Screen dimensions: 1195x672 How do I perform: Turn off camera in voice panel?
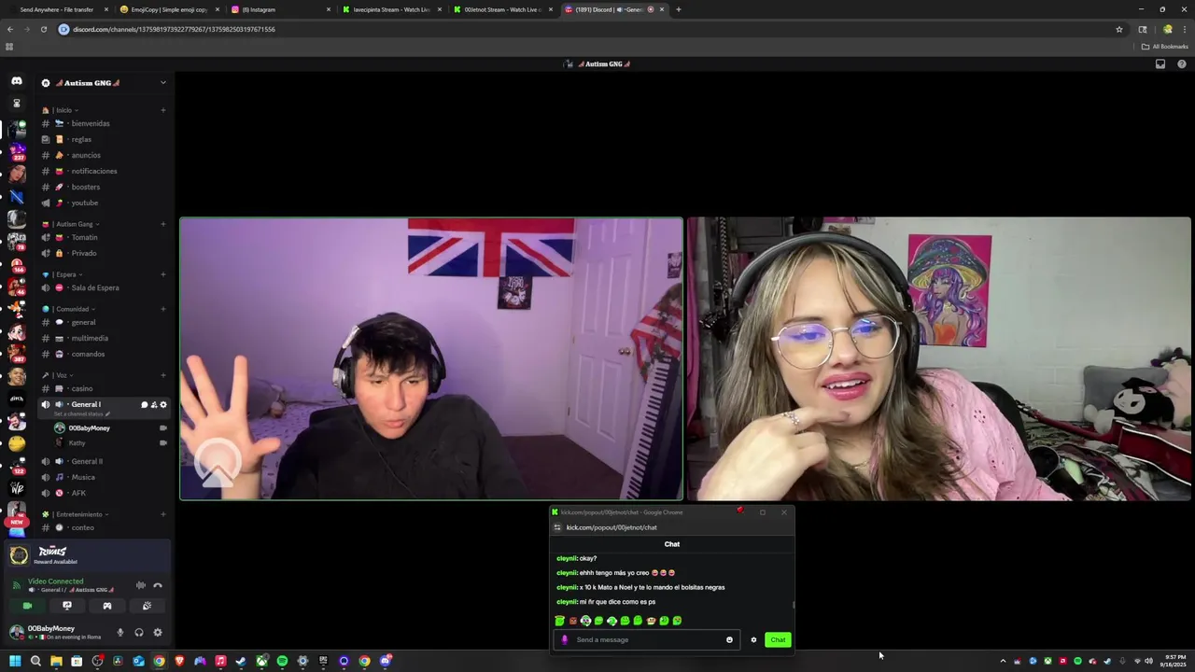[x=27, y=606]
